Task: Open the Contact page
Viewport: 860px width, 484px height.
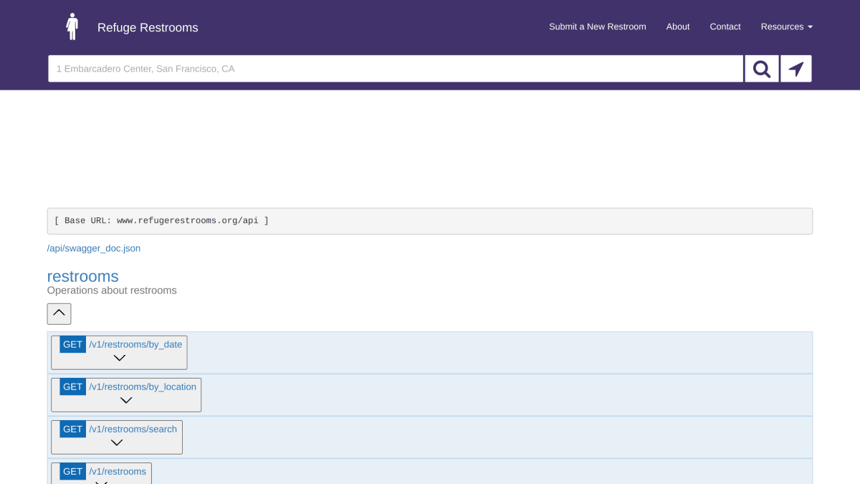Action: pyautogui.click(x=725, y=27)
